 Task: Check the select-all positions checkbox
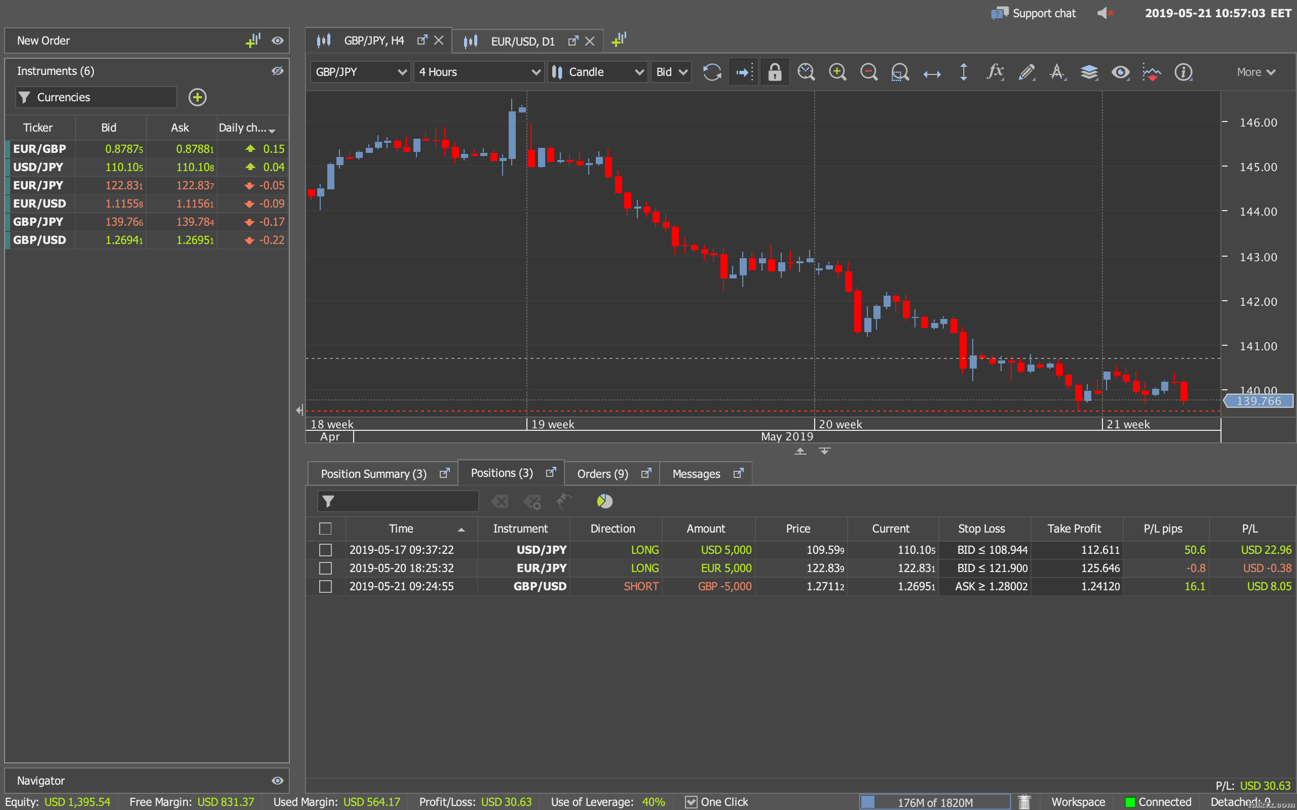[x=325, y=528]
